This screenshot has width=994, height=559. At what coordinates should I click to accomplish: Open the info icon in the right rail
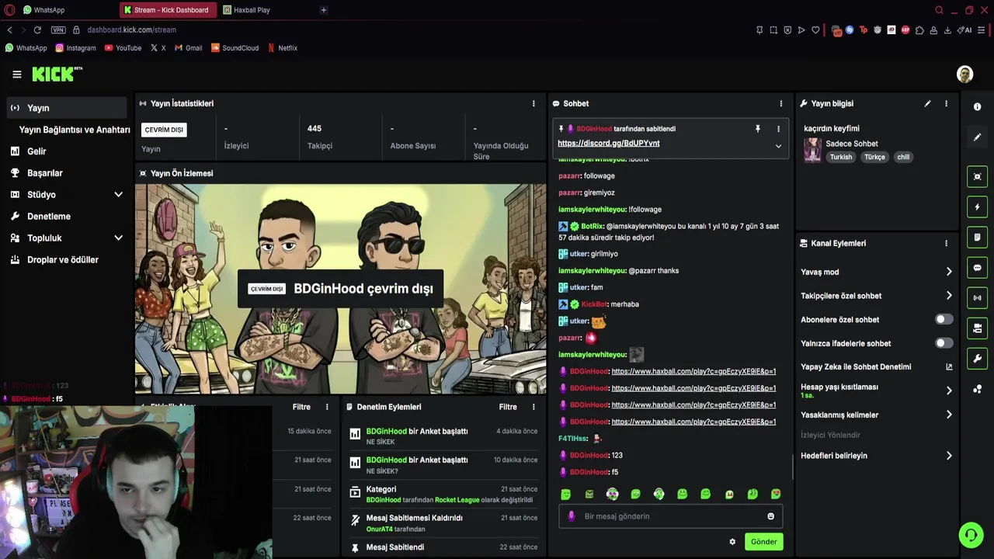click(x=977, y=107)
